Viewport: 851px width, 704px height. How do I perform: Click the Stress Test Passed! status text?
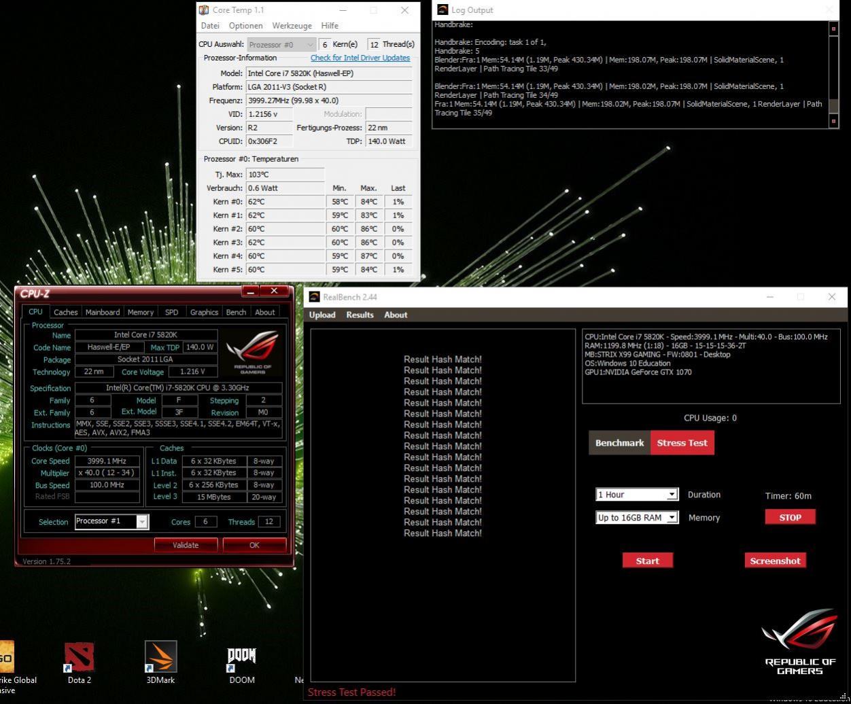(351, 692)
